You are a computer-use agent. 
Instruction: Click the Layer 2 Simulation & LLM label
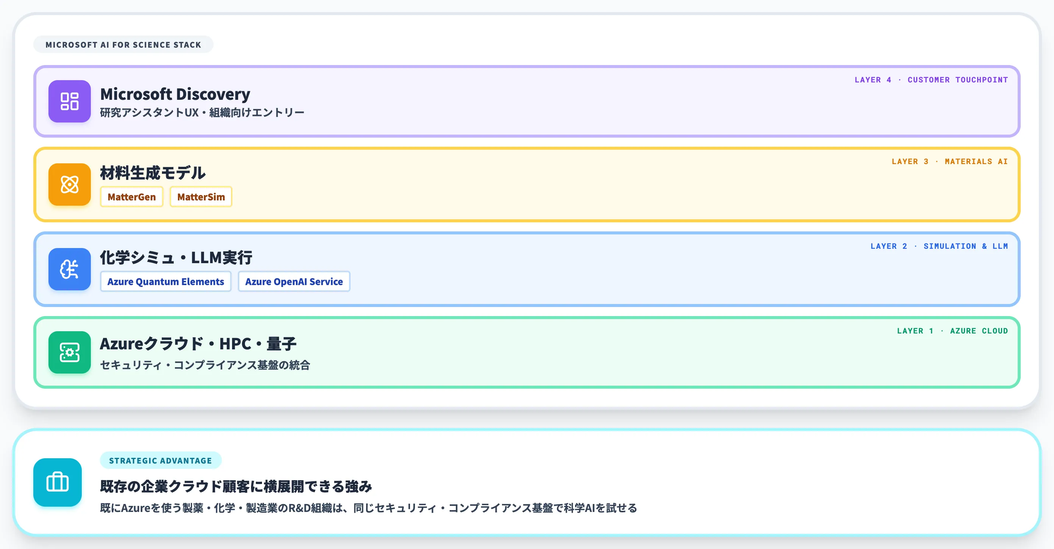click(939, 246)
